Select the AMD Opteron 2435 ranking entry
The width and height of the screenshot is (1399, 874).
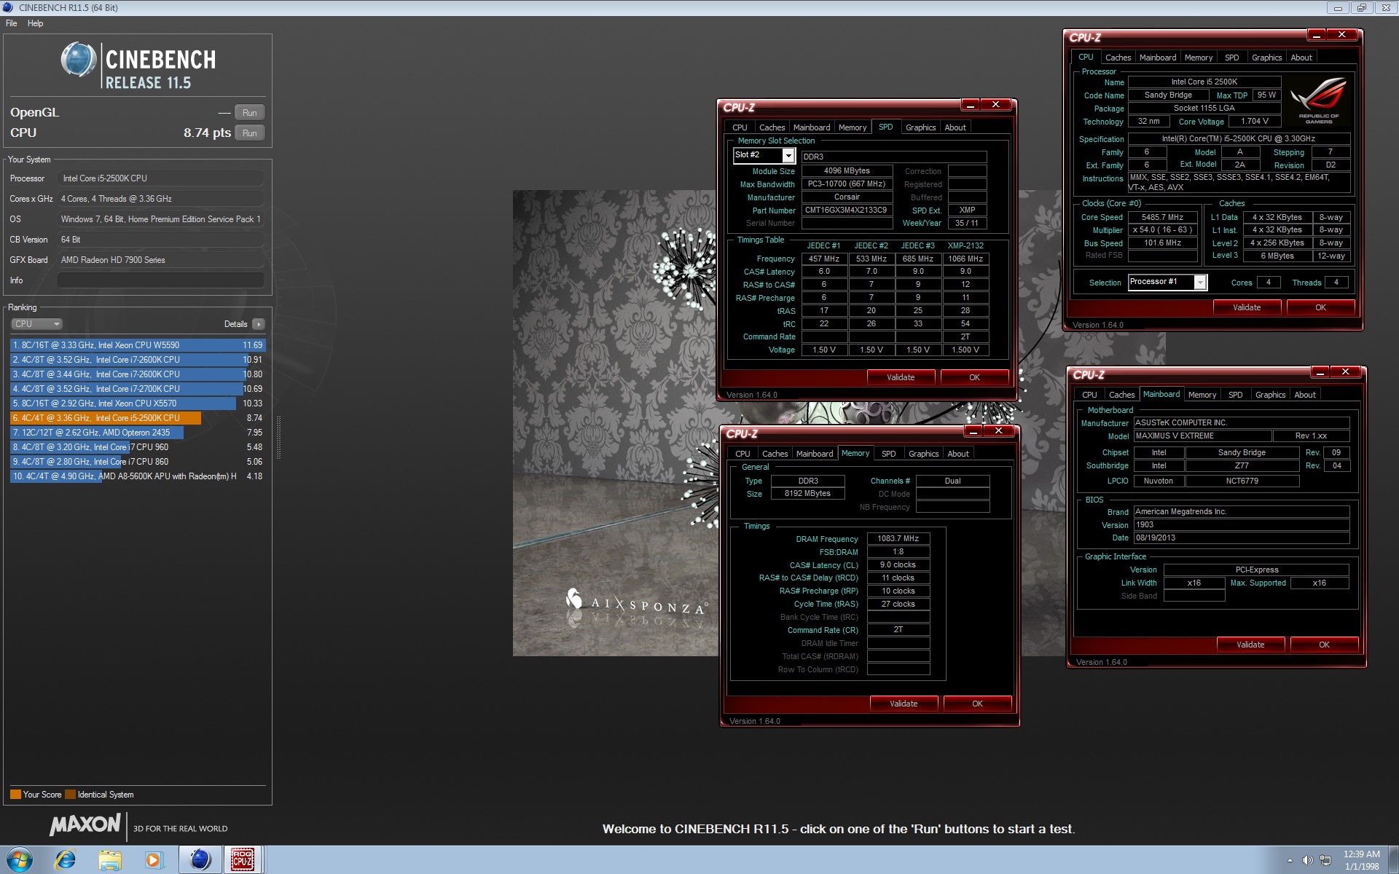pos(137,433)
